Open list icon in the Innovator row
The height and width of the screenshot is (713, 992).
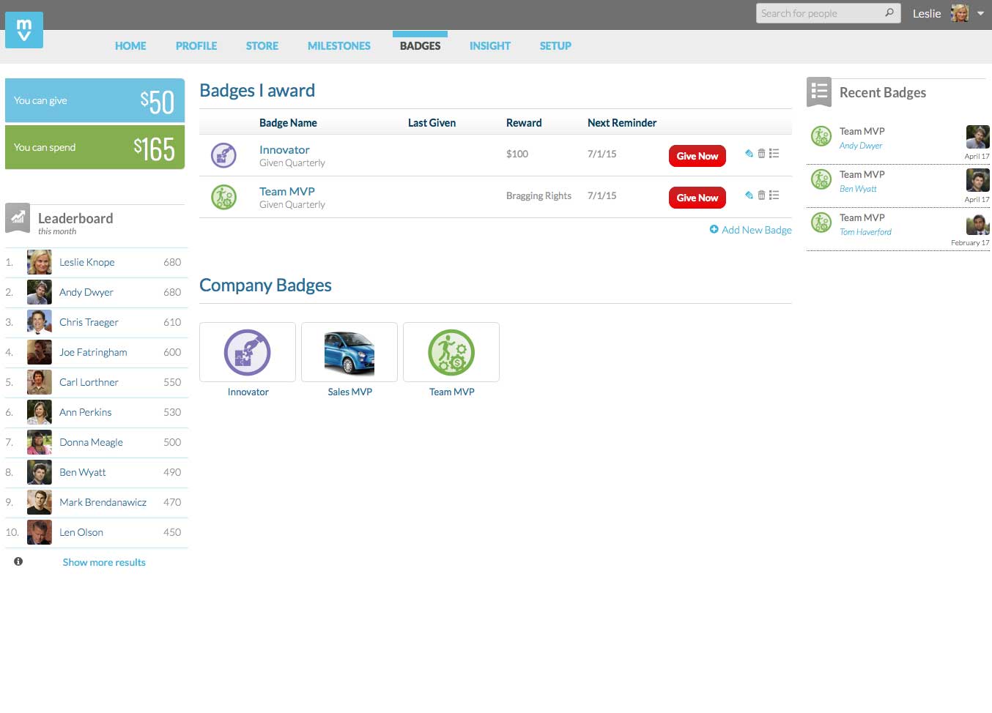tap(774, 154)
